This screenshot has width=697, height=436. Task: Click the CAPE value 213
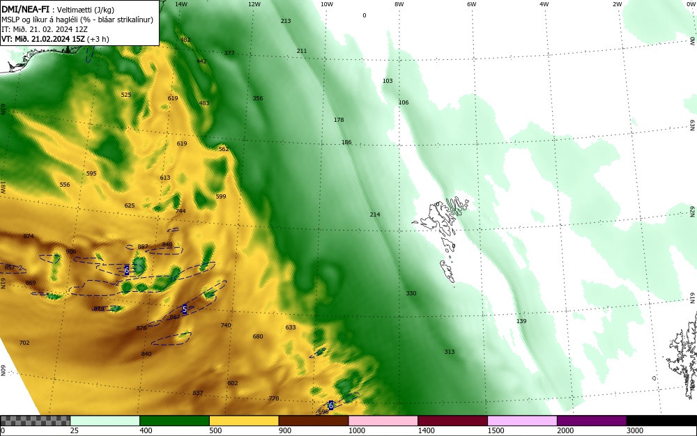[x=286, y=21]
